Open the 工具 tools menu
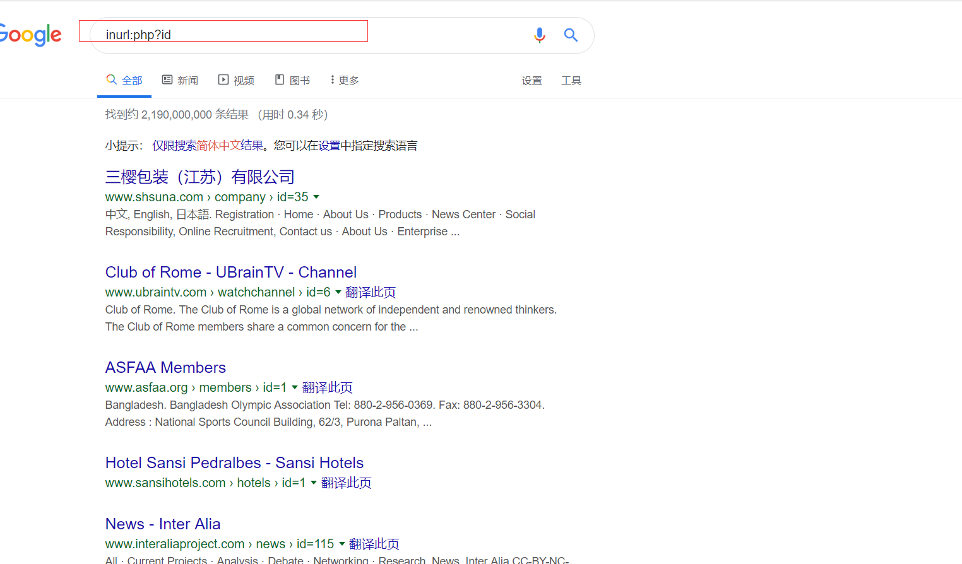The height and width of the screenshot is (564, 962). (x=571, y=80)
